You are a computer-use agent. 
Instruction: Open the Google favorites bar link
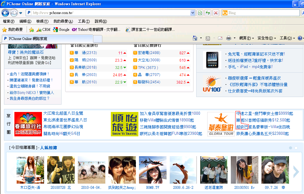(x=61, y=30)
